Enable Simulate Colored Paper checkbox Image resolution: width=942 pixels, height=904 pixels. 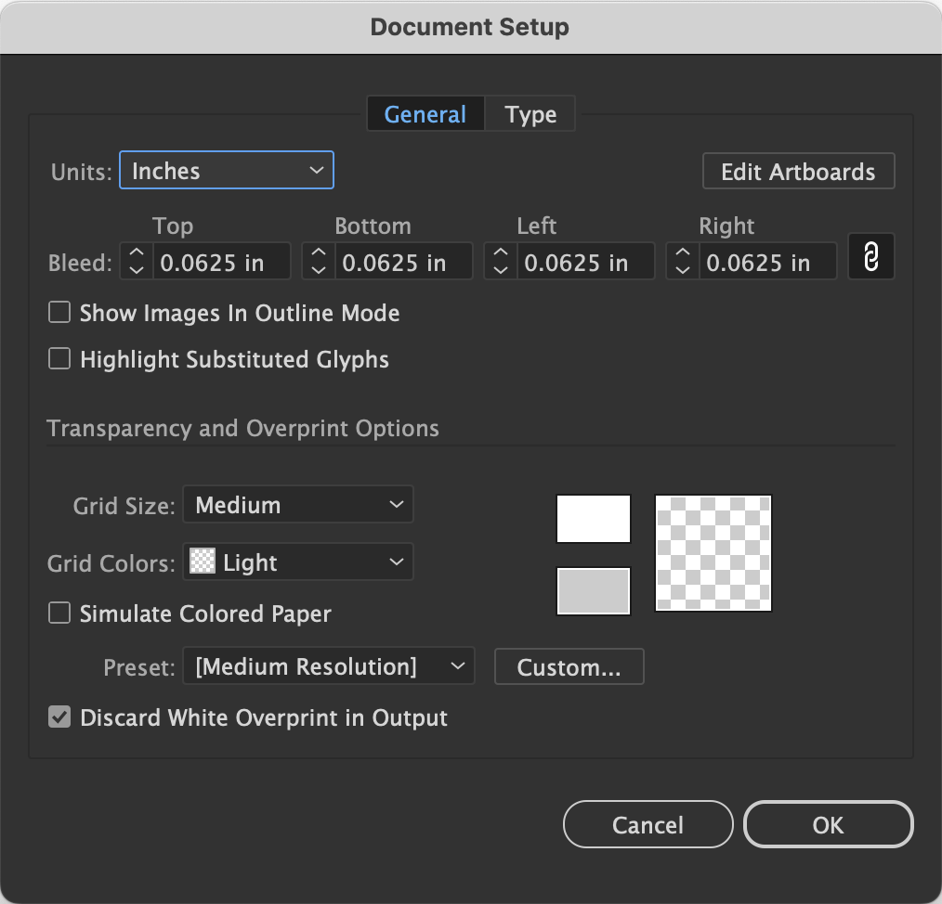click(59, 613)
